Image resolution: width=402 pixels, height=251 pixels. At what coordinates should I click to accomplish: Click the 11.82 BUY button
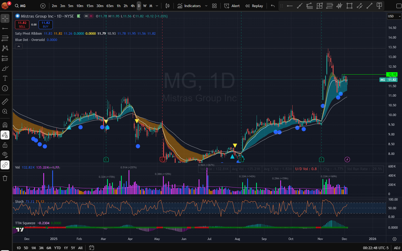pos(46,25)
